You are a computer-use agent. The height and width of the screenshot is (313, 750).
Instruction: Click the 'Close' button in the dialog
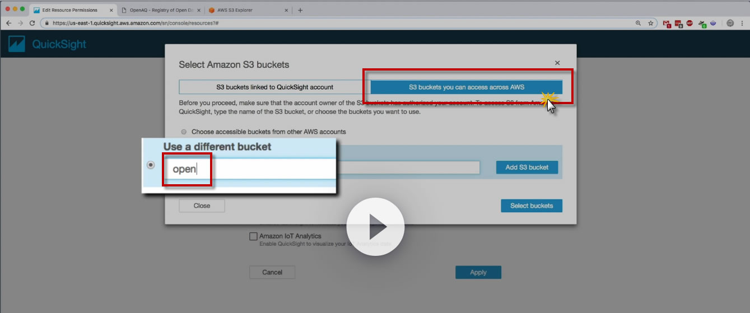click(202, 205)
